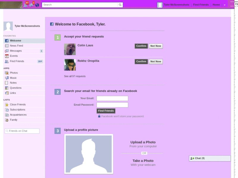The image size is (238, 178).
Task: Go to Home in top bar
Action: [x=216, y=5]
